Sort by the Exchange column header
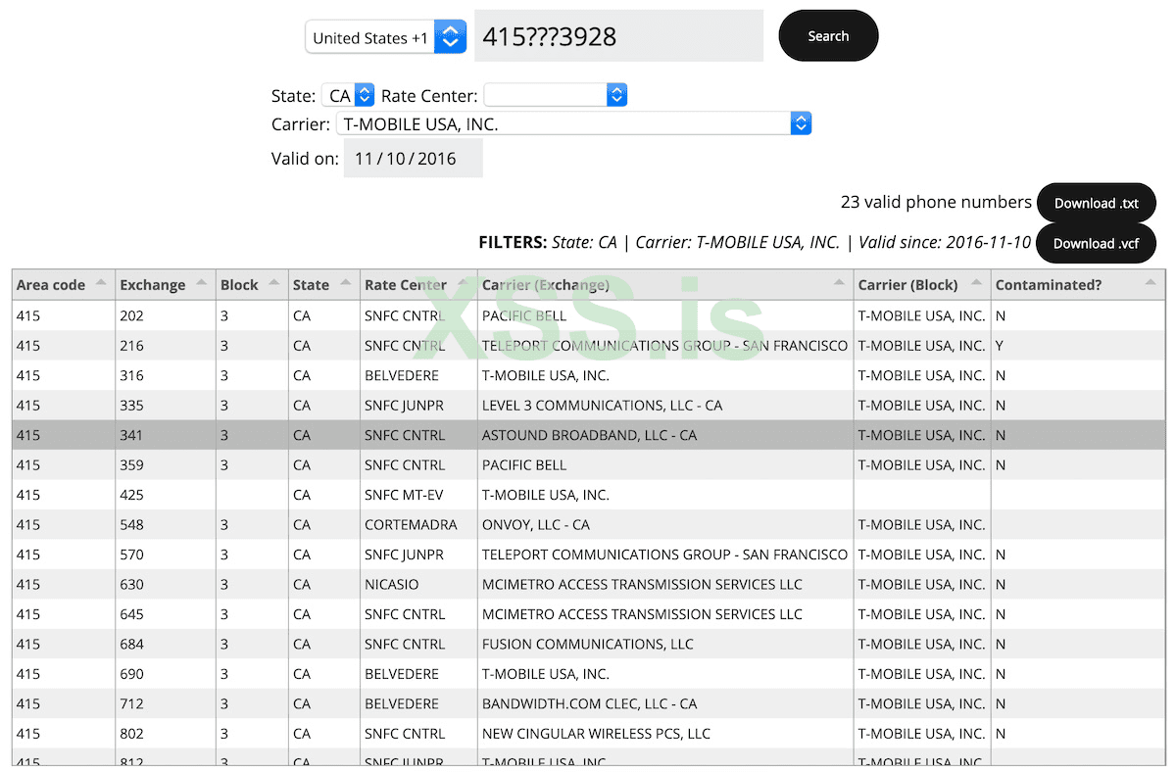The width and height of the screenshot is (1176, 772). [x=166, y=285]
